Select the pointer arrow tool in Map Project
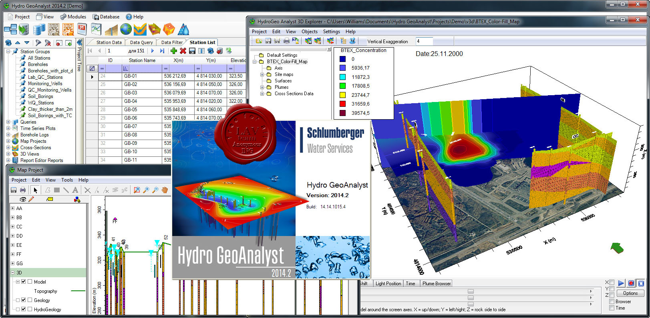 (x=35, y=190)
